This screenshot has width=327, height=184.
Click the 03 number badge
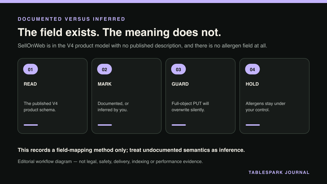(x=178, y=69)
